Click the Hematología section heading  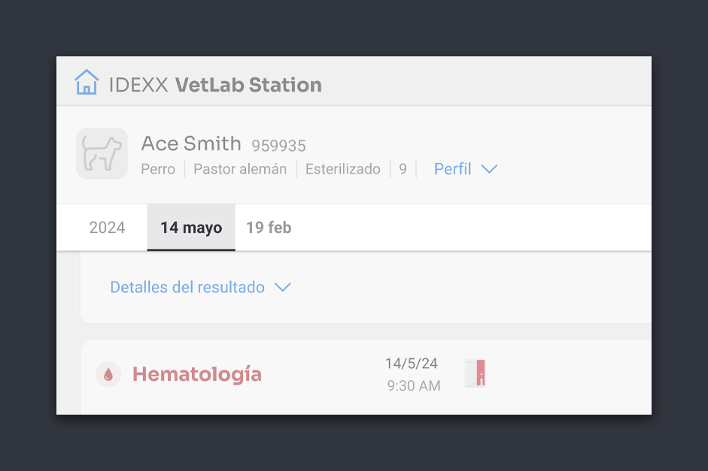tap(197, 374)
